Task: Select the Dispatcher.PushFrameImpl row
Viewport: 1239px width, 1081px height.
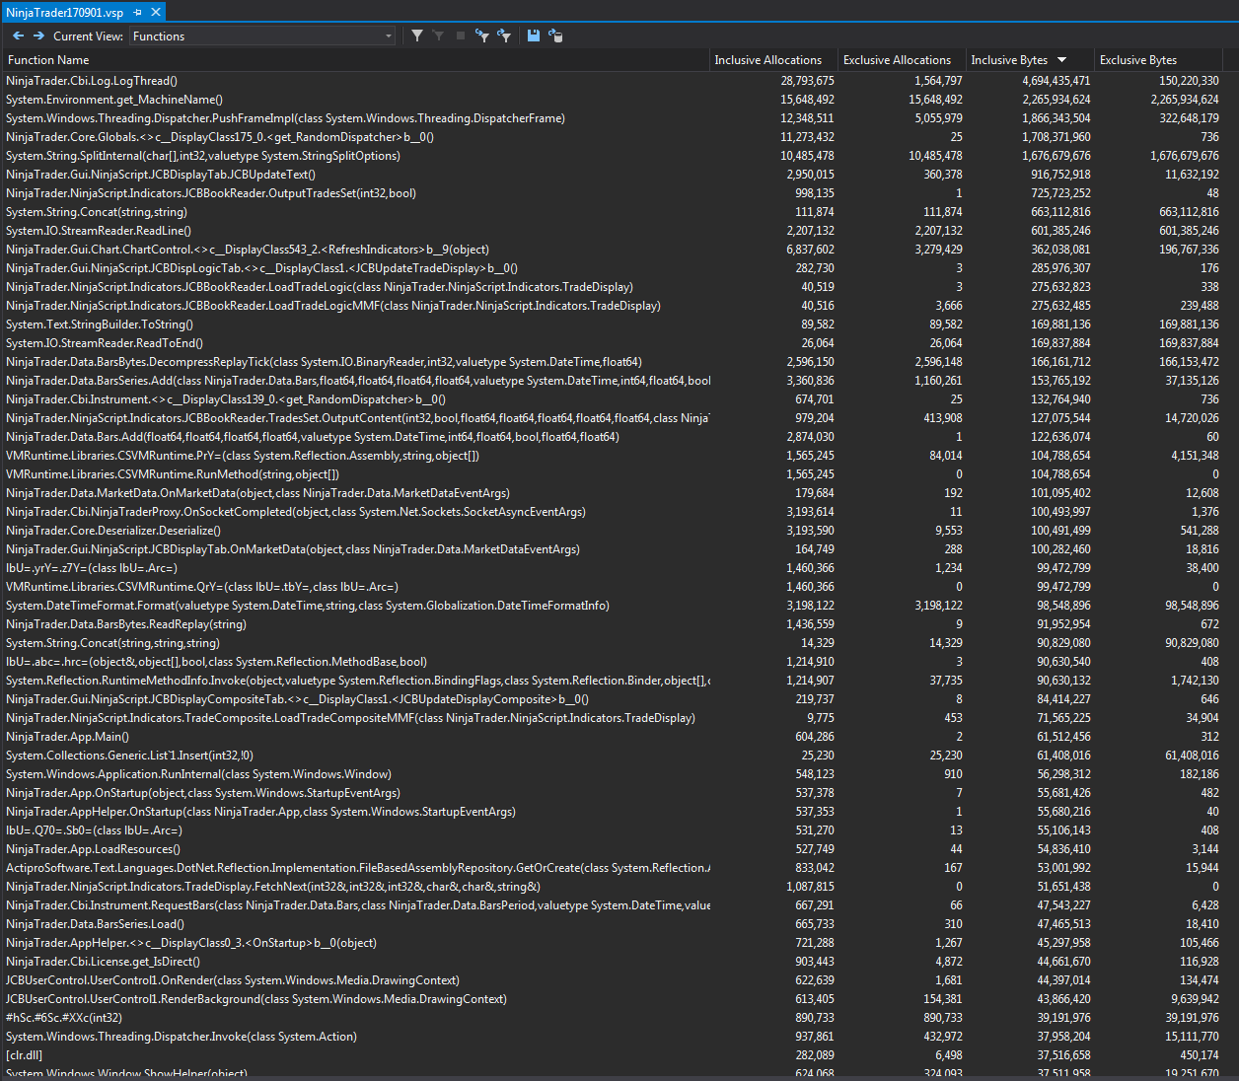Action: tap(612, 118)
